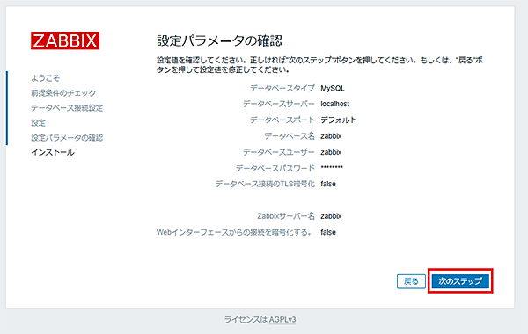Select the データベース接続設定 step
528x334 pixels.
(x=67, y=108)
